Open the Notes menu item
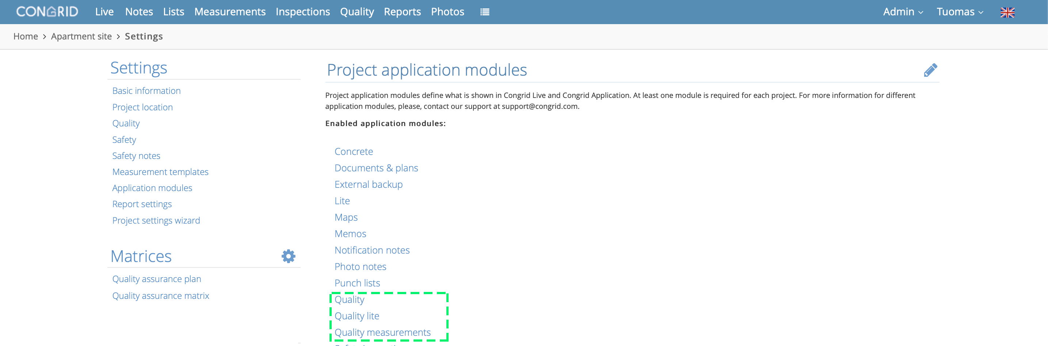Viewport: 1048px width, 346px height. click(139, 12)
